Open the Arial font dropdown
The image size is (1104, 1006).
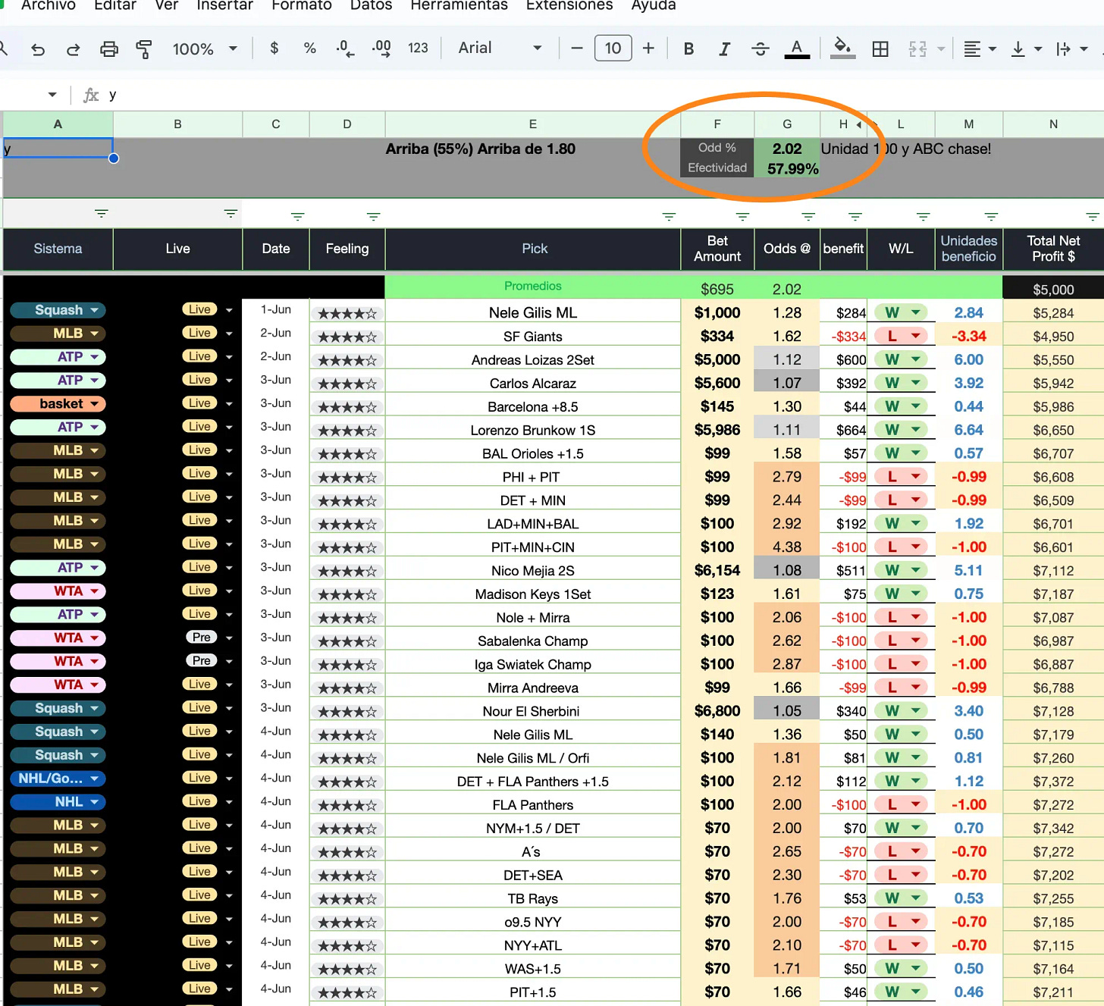500,48
